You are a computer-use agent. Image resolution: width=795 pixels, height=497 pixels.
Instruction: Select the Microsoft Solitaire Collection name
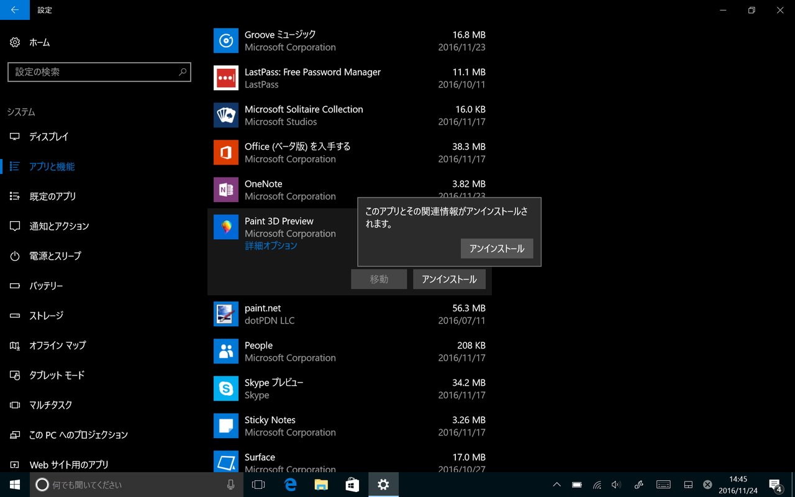[304, 109]
